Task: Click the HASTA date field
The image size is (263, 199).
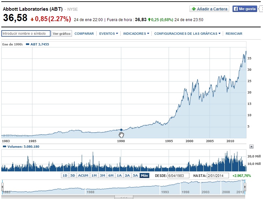Action: pos(218,176)
